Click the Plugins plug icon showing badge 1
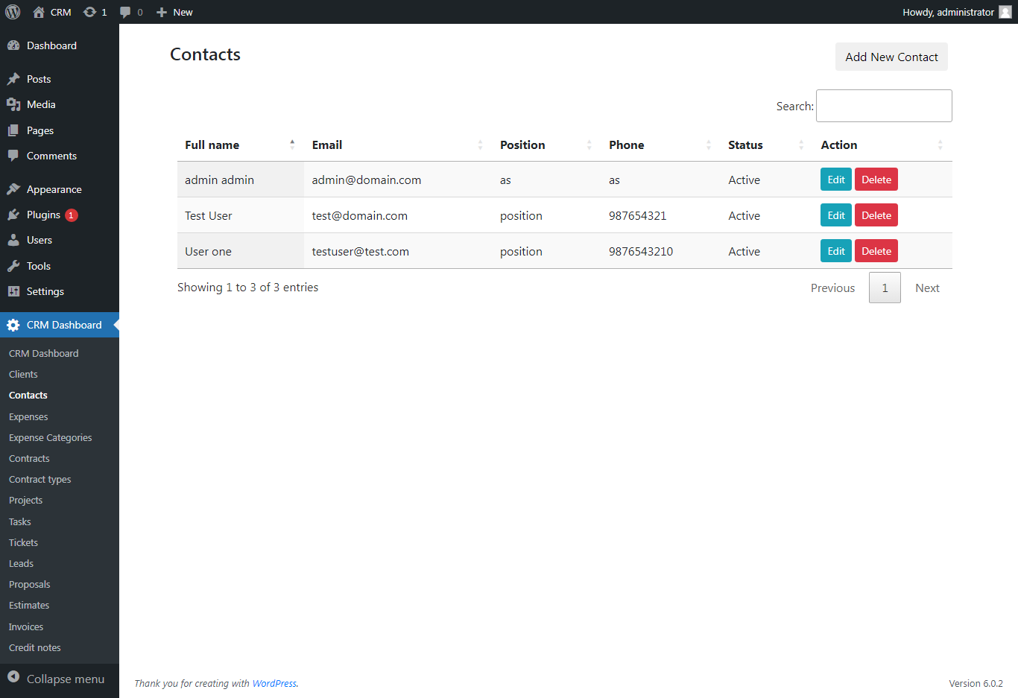The width and height of the screenshot is (1018, 698). click(15, 215)
